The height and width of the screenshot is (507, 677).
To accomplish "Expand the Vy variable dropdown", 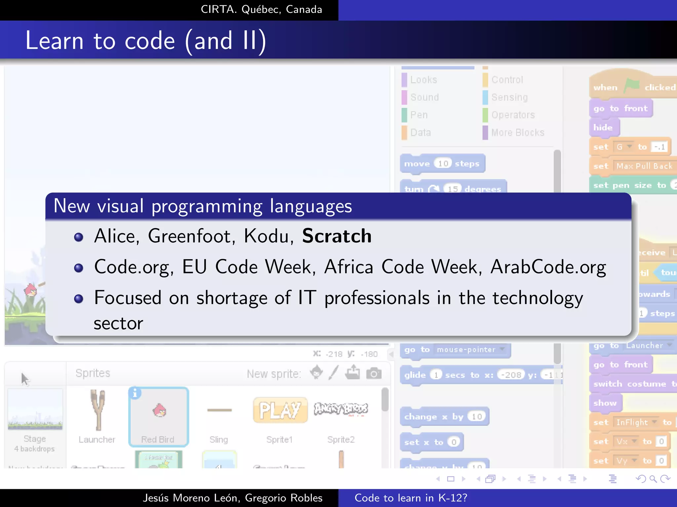I will [634, 460].
